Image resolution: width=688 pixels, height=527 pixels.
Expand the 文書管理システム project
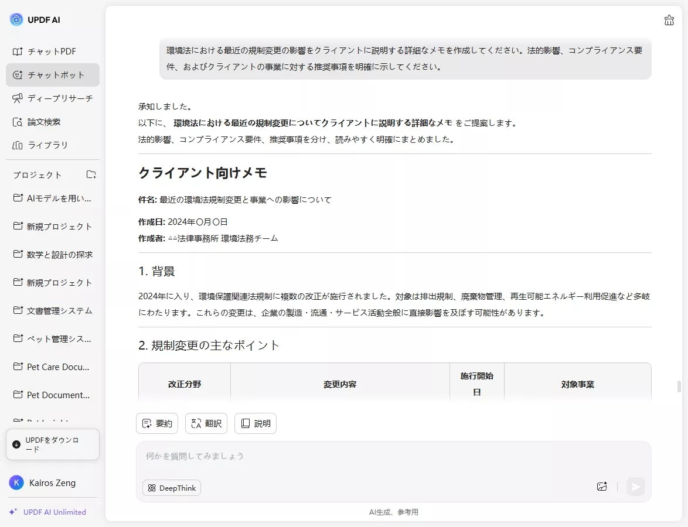coord(53,310)
